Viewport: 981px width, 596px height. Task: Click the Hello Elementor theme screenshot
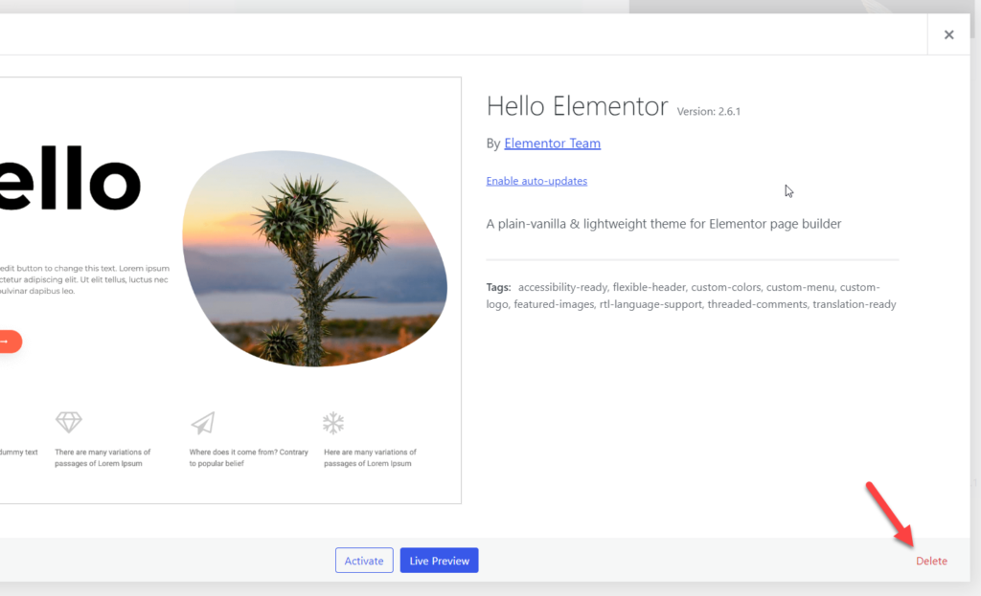(230, 291)
